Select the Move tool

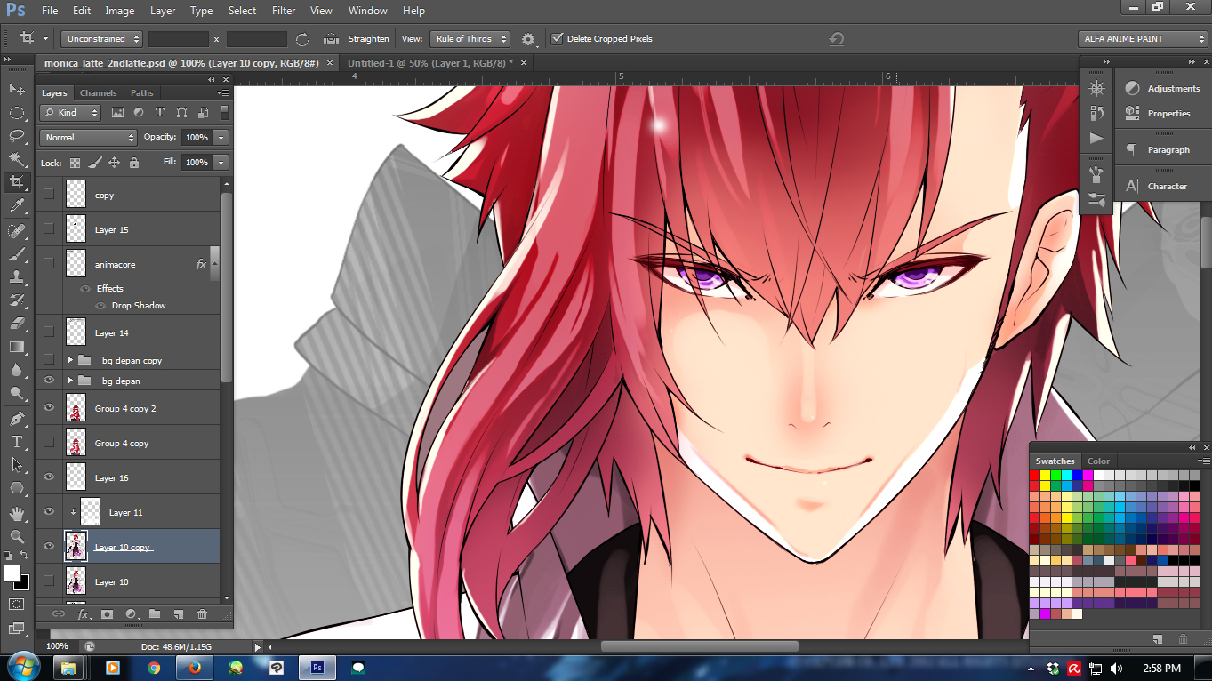click(x=16, y=90)
